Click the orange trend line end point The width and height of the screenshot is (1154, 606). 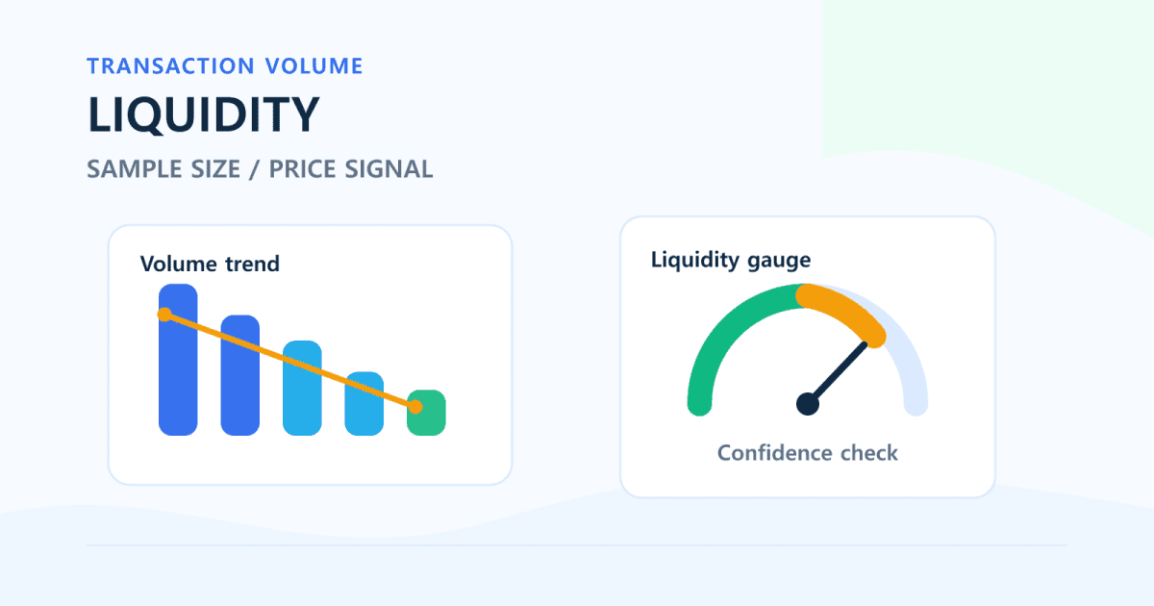coord(414,407)
